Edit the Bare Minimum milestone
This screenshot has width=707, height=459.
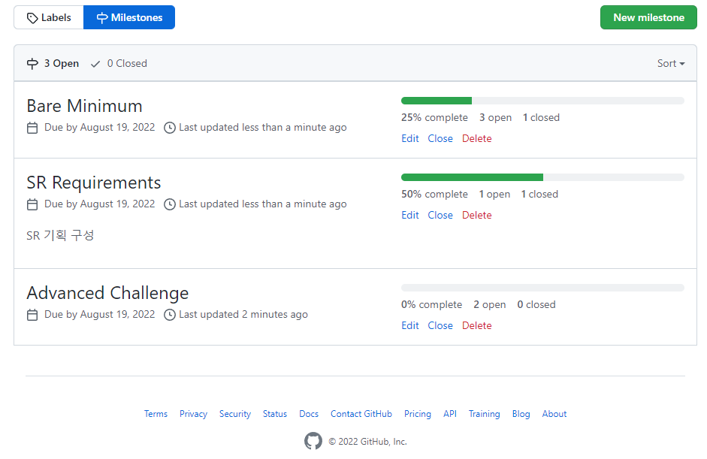410,139
